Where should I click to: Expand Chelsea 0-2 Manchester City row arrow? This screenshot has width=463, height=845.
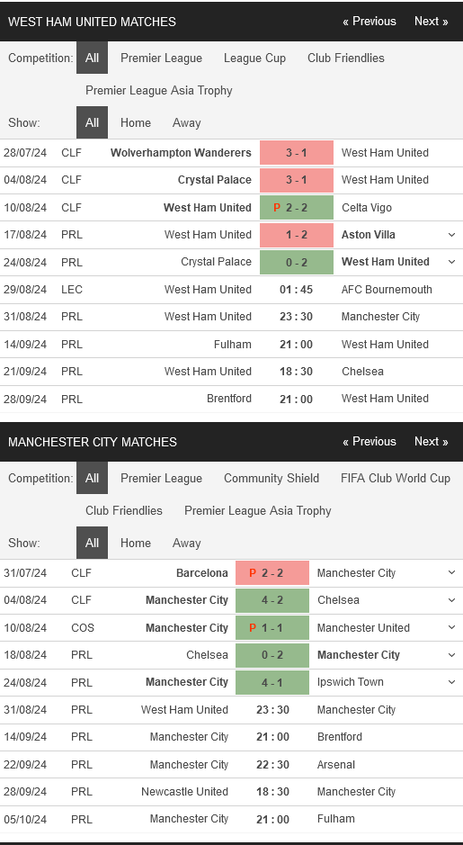coord(451,655)
